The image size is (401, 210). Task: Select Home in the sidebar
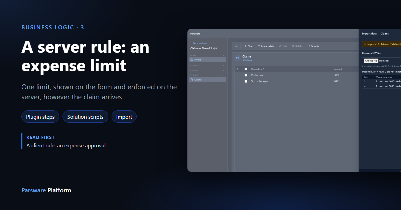(x=208, y=60)
